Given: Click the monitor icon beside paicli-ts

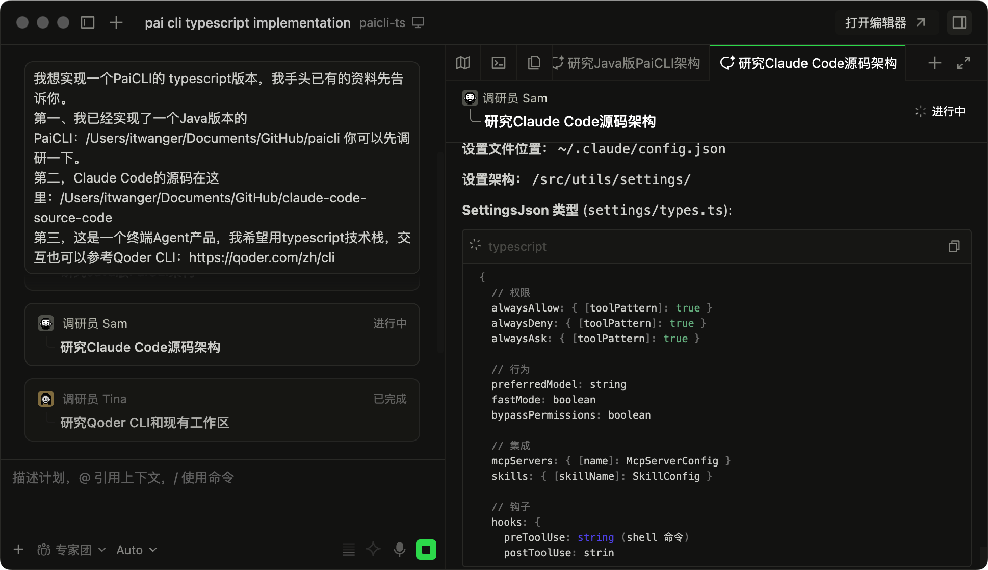Looking at the screenshot, I should point(418,22).
